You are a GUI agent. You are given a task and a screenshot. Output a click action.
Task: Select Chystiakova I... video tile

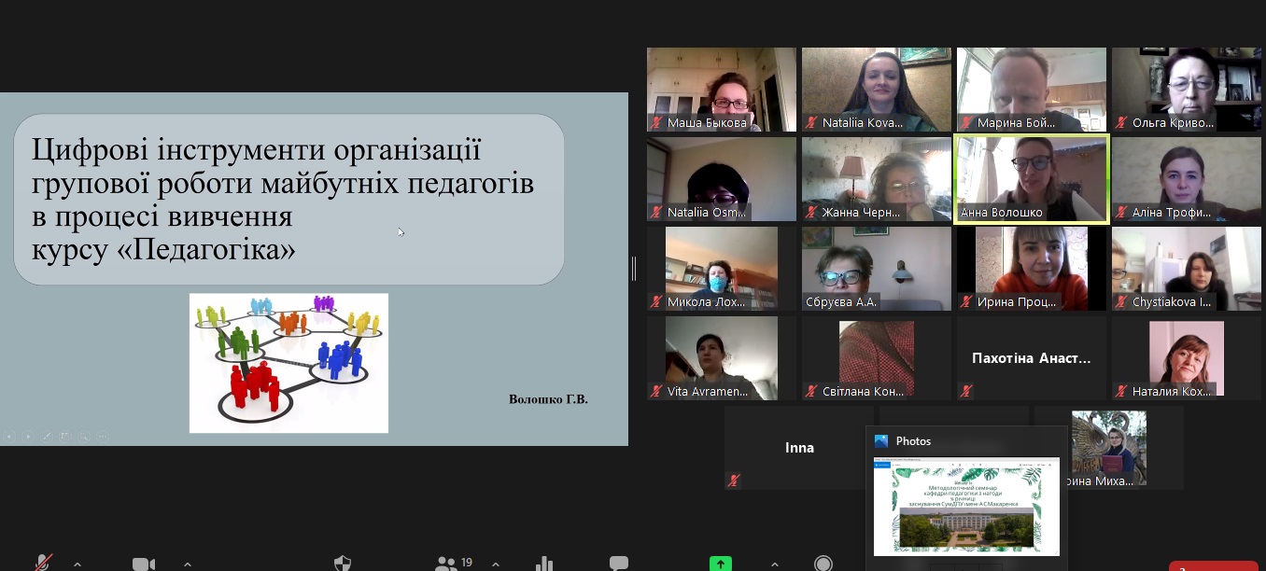coord(1187,269)
